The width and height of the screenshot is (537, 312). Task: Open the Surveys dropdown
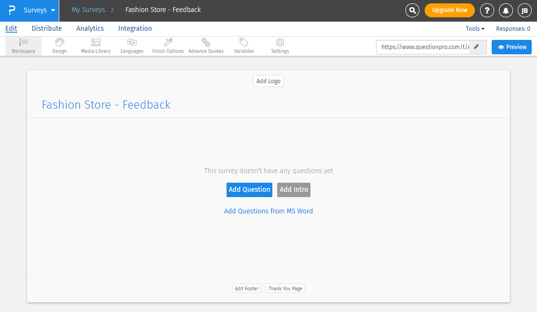tap(36, 10)
